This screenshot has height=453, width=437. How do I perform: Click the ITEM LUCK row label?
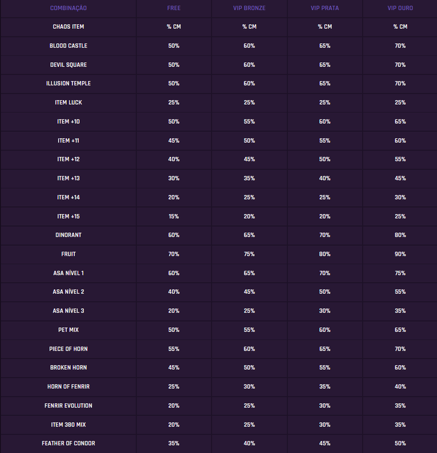68,102
